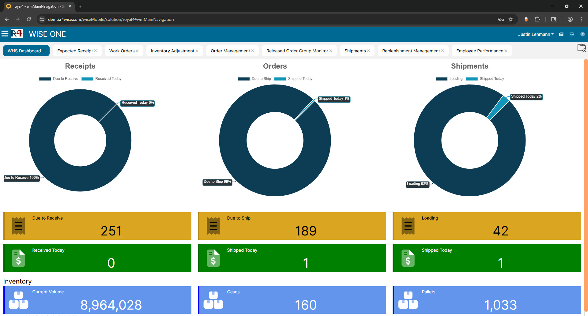Open the Expected Receipt tab
Viewport: 588px width, 316px height.
tap(75, 51)
